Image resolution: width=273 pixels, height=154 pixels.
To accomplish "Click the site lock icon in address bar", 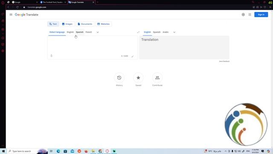I will point(24,7).
